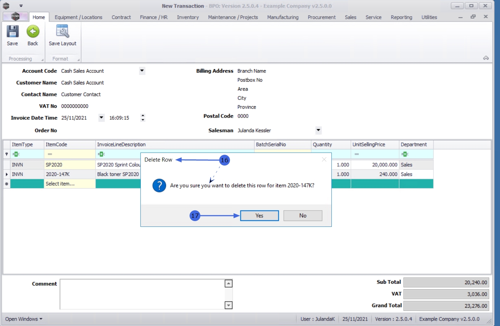Image resolution: width=500 pixels, height=326 pixels.
Task: Click the application logo button beside Home
Action: point(15,17)
